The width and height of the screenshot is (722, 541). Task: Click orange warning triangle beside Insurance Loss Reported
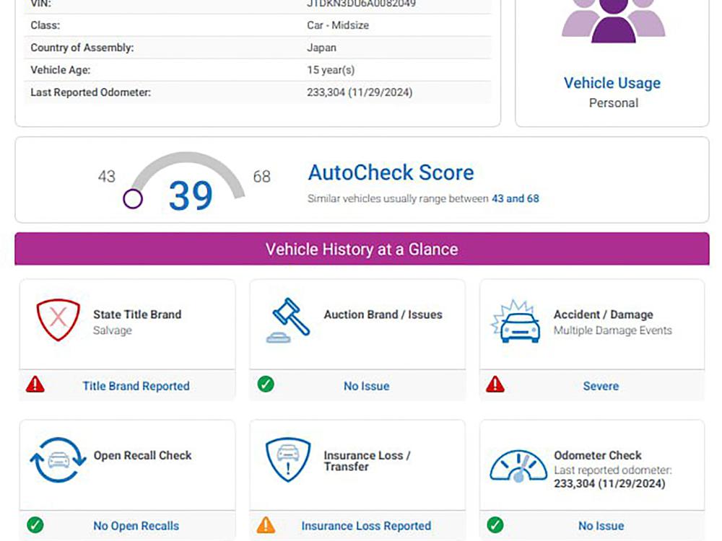tap(266, 525)
